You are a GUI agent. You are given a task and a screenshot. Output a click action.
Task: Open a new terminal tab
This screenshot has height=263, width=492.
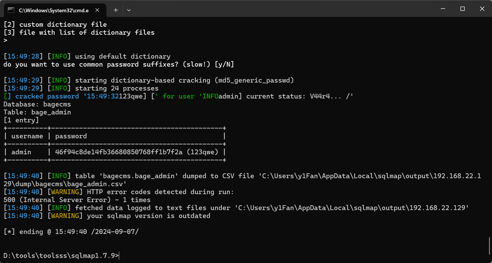tap(116, 10)
